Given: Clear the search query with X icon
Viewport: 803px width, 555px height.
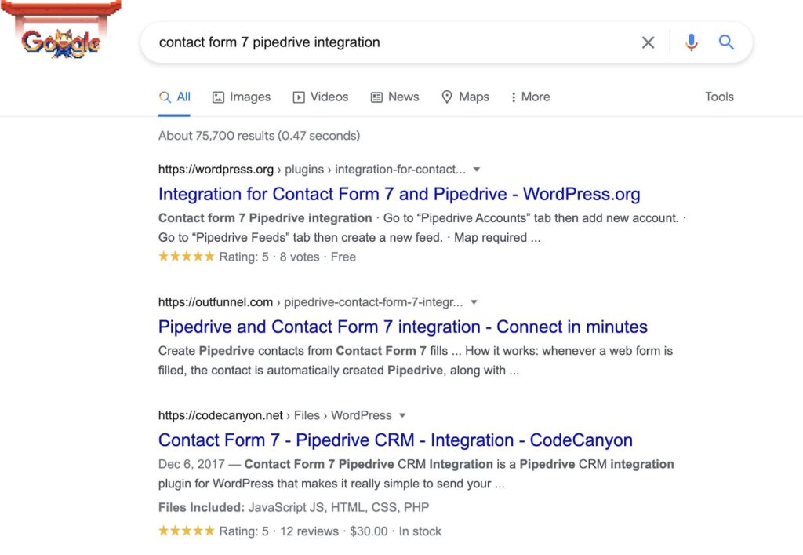Looking at the screenshot, I should 648,42.
